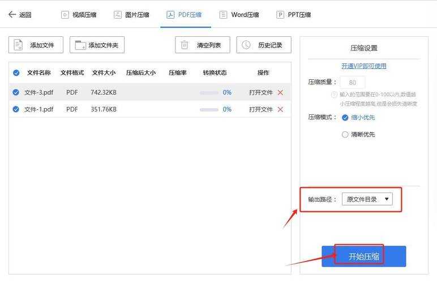Viewport: 437px width, 283px height.
Task: Switch to 图片压缩 tab
Action: click(x=131, y=15)
